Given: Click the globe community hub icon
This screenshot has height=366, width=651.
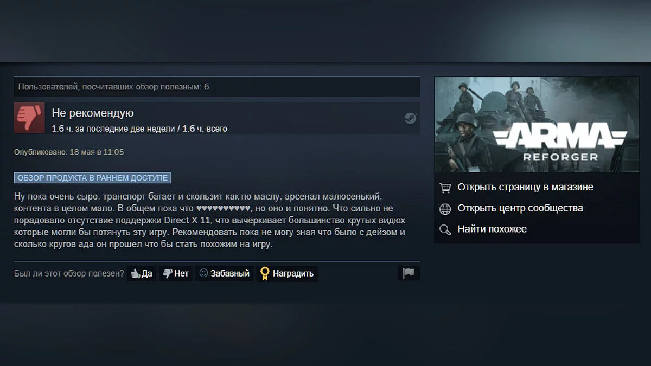Looking at the screenshot, I should pyautogui.click(x=445, y=209).
